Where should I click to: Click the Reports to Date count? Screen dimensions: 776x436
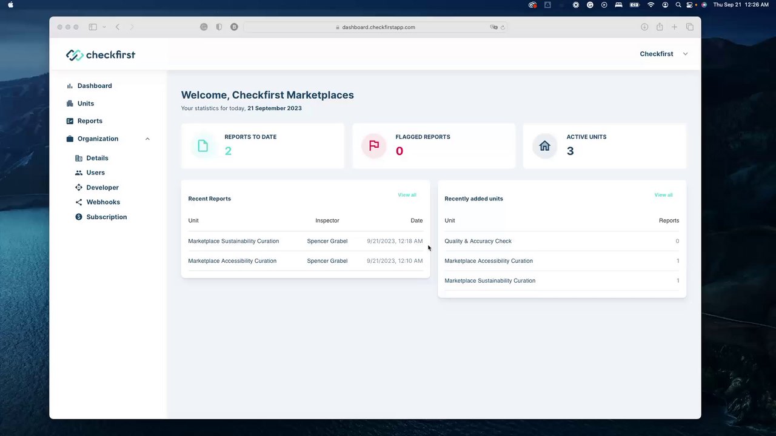[x=228, y=151]
